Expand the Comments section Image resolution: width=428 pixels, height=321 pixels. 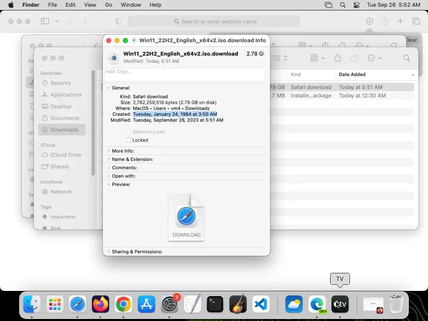109,168
